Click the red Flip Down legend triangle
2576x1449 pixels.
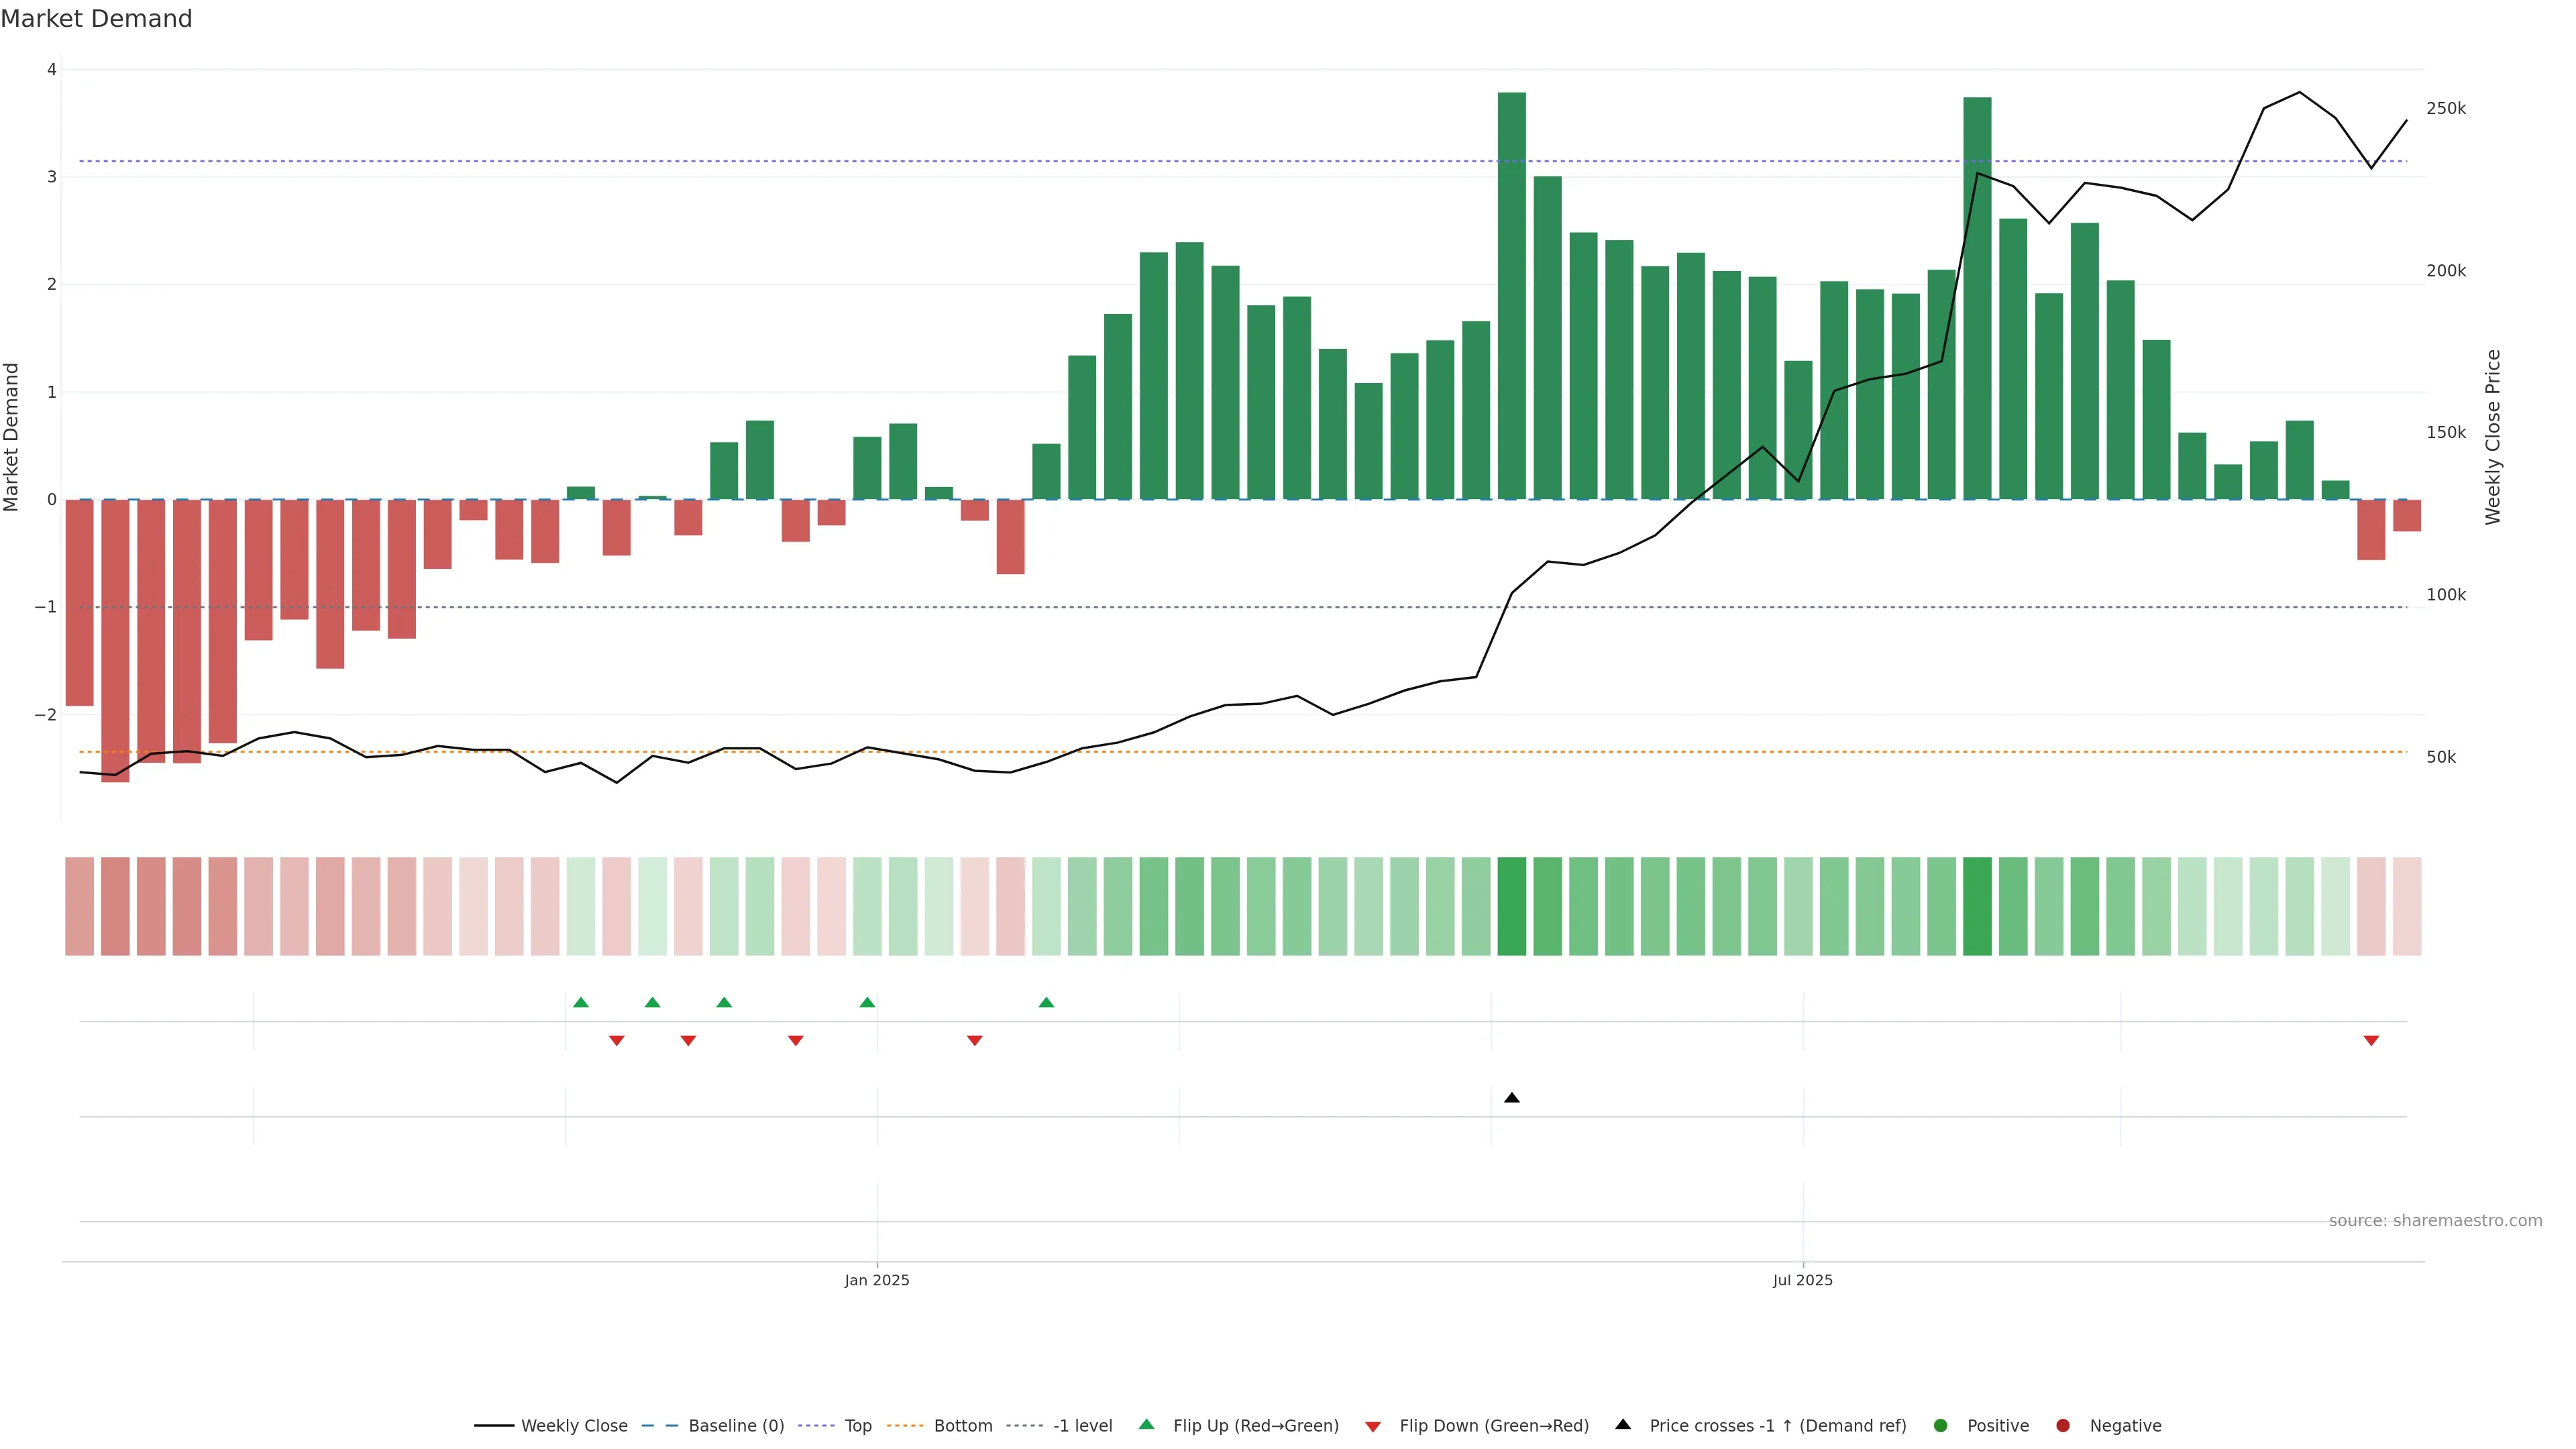(1373, 1426)
